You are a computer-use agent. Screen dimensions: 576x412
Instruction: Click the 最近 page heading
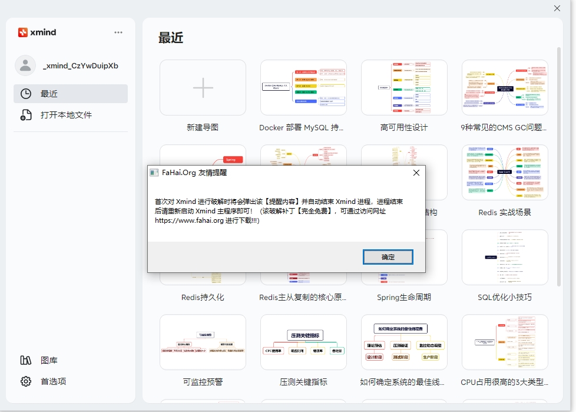[x=171, y=38]
